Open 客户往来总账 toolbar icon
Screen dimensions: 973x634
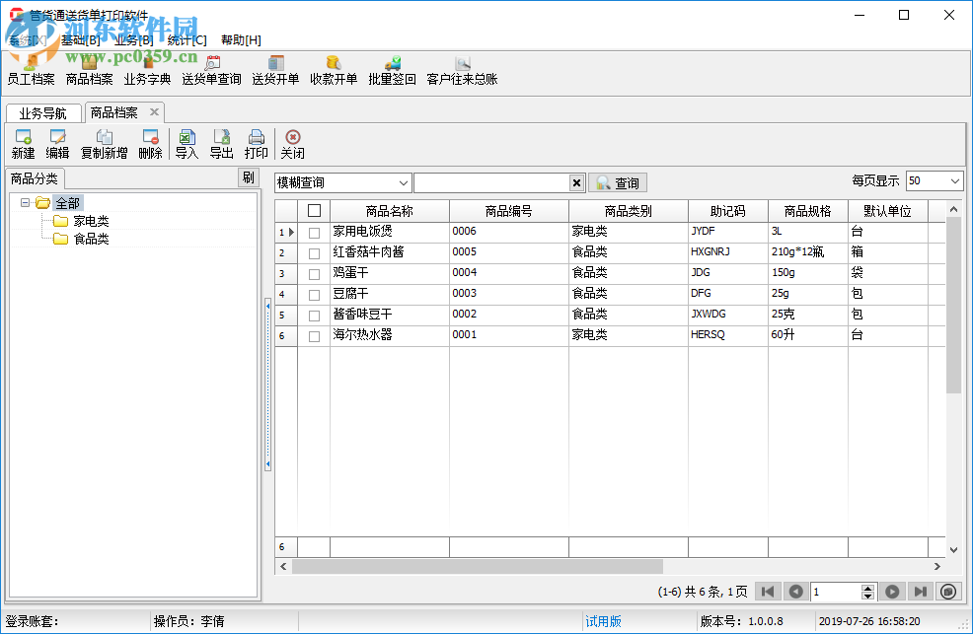pyautogui.click(x=462, y=71)
